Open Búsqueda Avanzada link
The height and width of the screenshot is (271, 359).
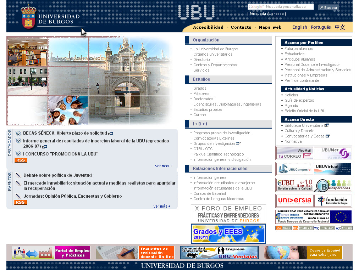(266, 14)
